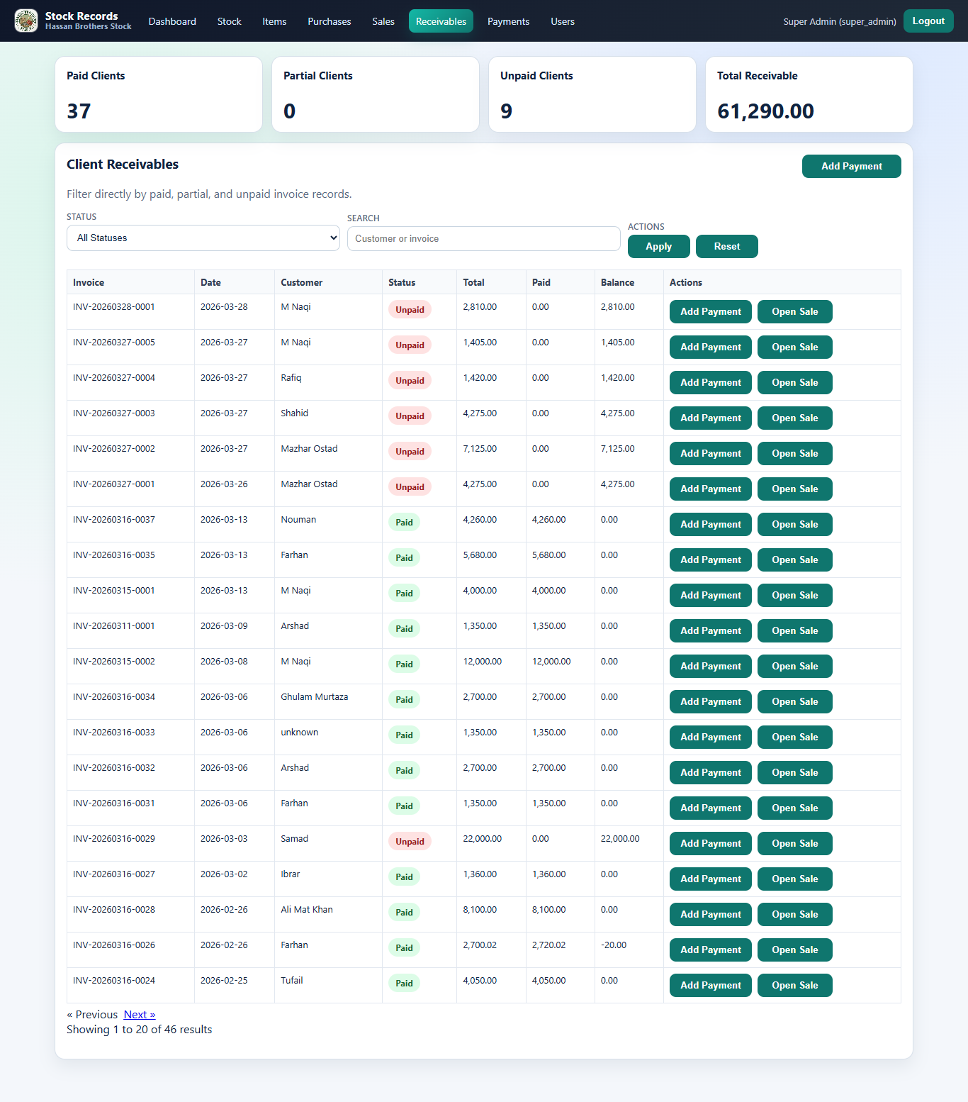Open sale for Ghulam Murtaza's invoice
Screen dimensions: 968x1102
coord(795,701)
